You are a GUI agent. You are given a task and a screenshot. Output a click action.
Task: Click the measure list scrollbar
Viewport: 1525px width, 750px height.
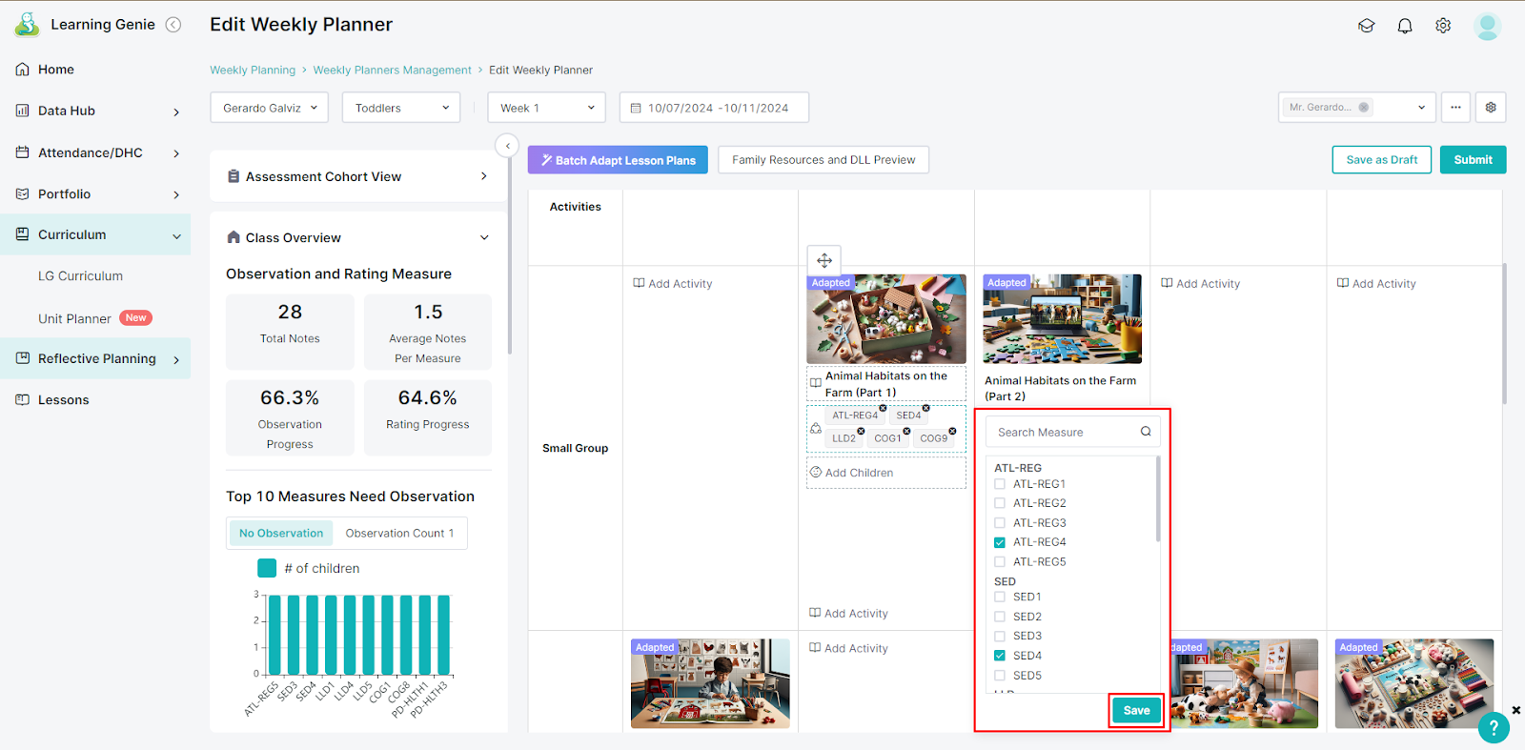coord(1158,499)
